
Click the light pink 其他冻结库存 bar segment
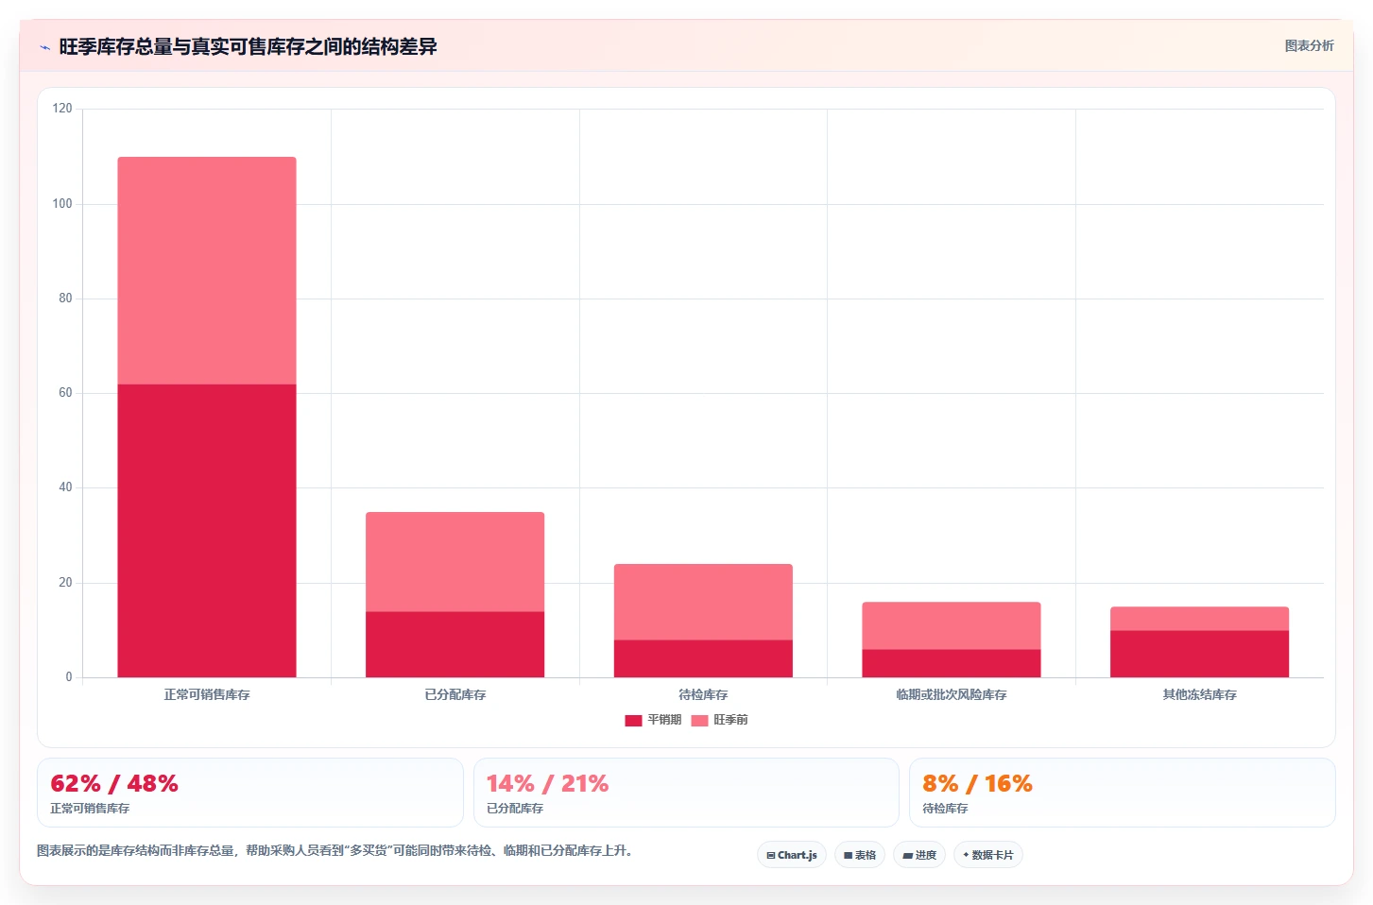(1199, 618)
